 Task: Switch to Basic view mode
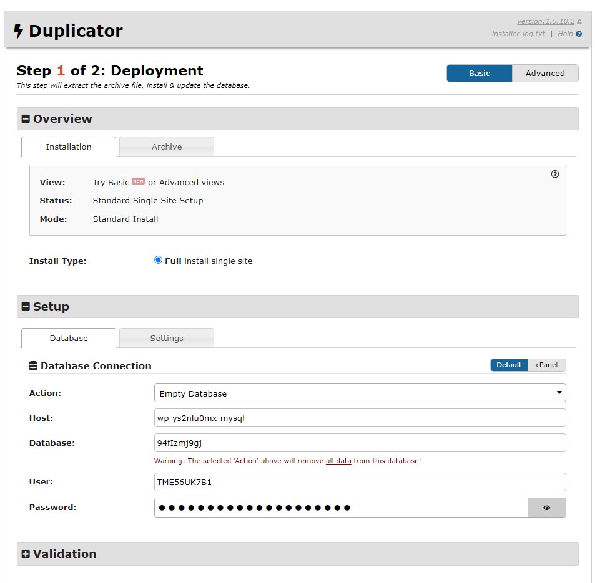(x=479, y=73)
